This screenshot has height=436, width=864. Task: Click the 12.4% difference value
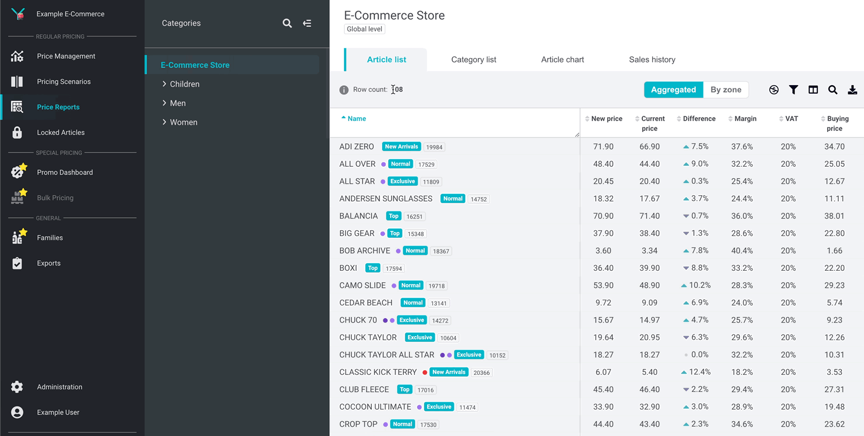click(x=699, y=372)
